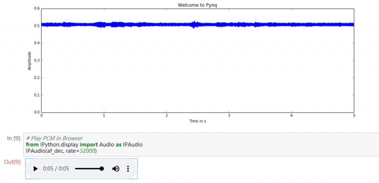The image size is (379, 183).
Task: Select the Out[9] output prompt
Action: click(x=13, y=162)
